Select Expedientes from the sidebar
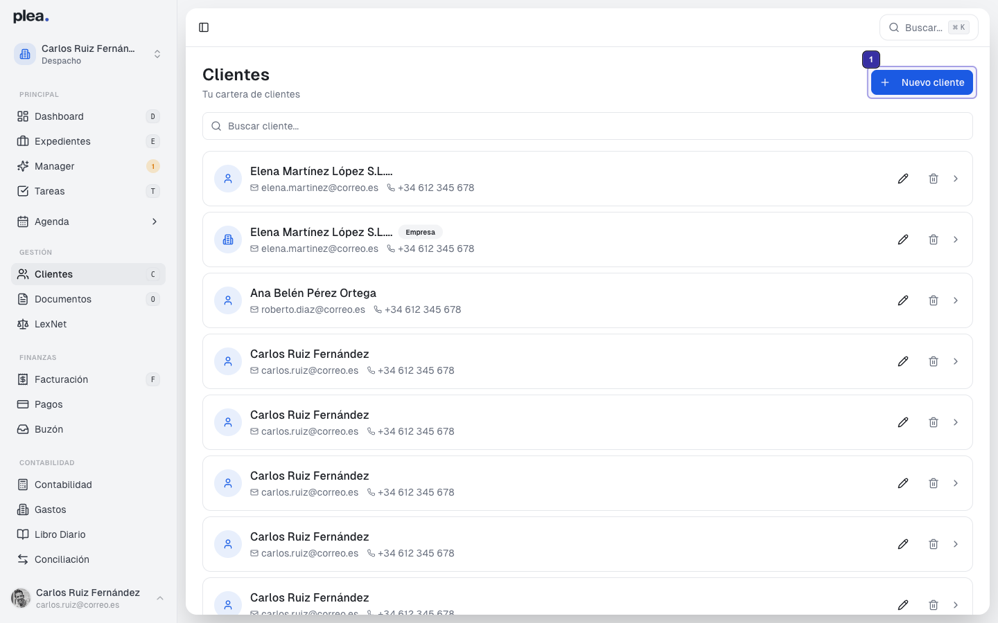 63,141
